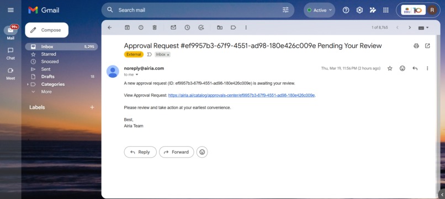This screenshot has width=445, height=199.
Task: Open message More options three dots
Action: [427, 68]
